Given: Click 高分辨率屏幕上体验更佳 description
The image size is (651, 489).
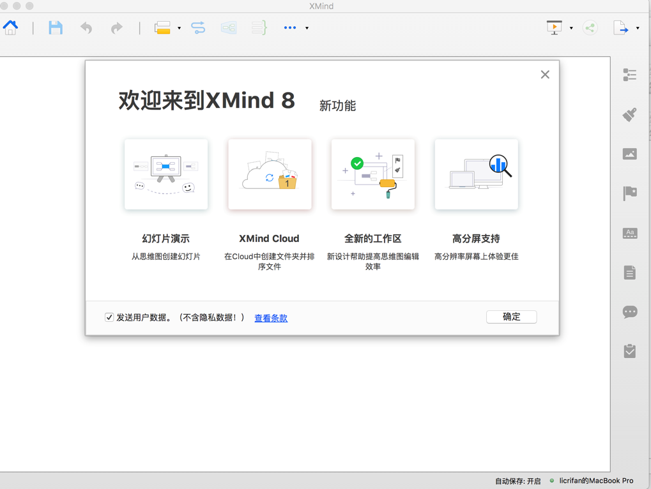Looking at the screenshot, I should [x=476, y=257].
